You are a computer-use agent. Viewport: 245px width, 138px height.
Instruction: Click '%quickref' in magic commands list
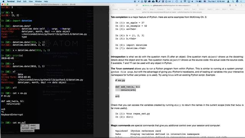[x=121, y=131]
